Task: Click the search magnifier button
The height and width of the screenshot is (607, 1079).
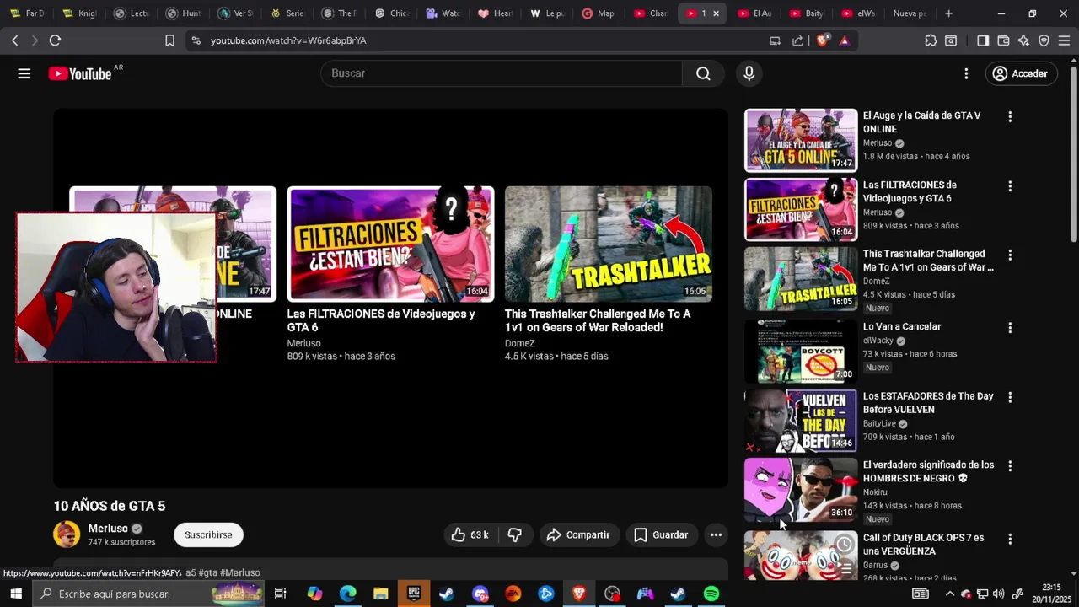Action: [x=703, y=73]
